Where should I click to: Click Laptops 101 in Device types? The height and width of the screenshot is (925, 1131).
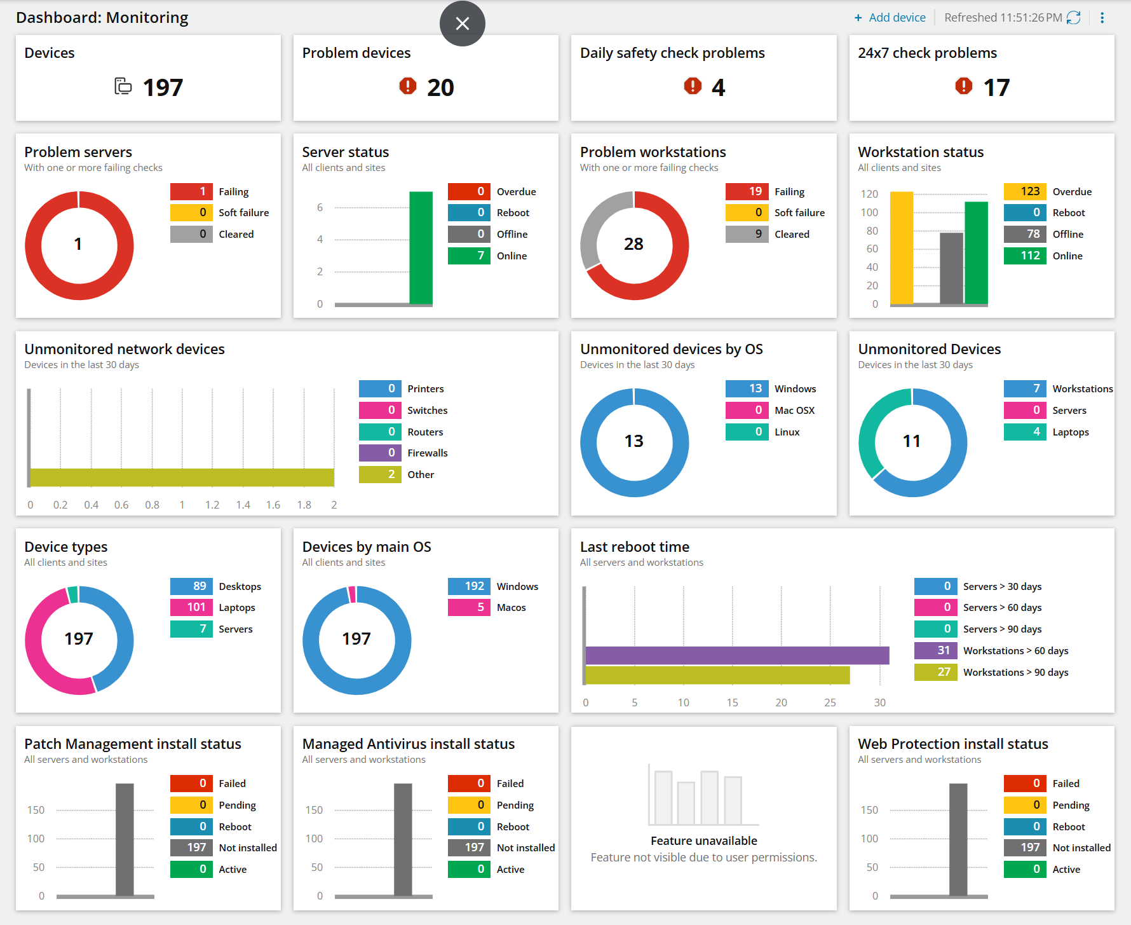point(213,607)
